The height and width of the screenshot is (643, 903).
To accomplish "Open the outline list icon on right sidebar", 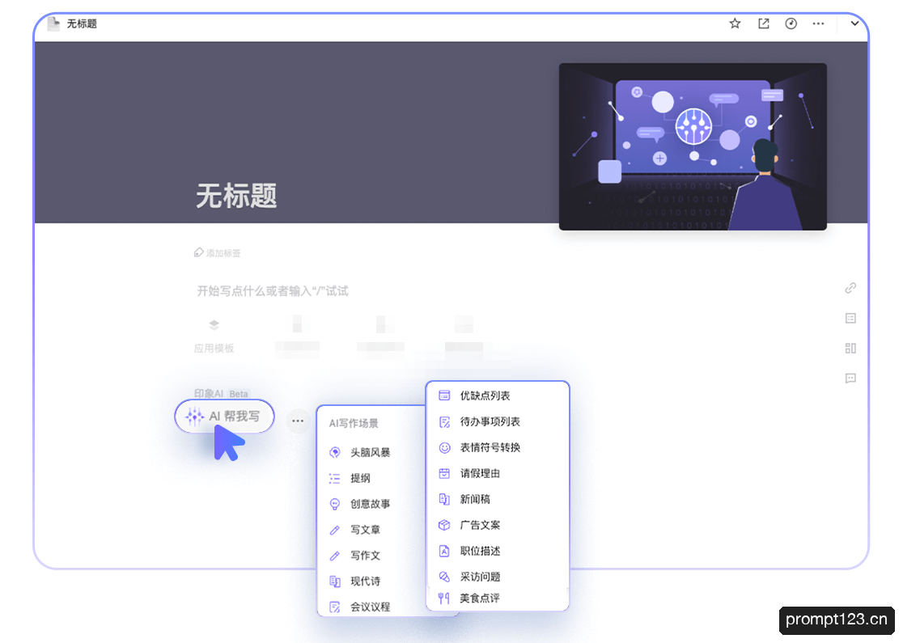I will (850, 319).
